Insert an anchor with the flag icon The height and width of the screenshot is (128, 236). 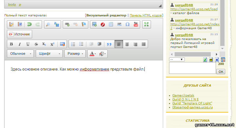[84, 24]
